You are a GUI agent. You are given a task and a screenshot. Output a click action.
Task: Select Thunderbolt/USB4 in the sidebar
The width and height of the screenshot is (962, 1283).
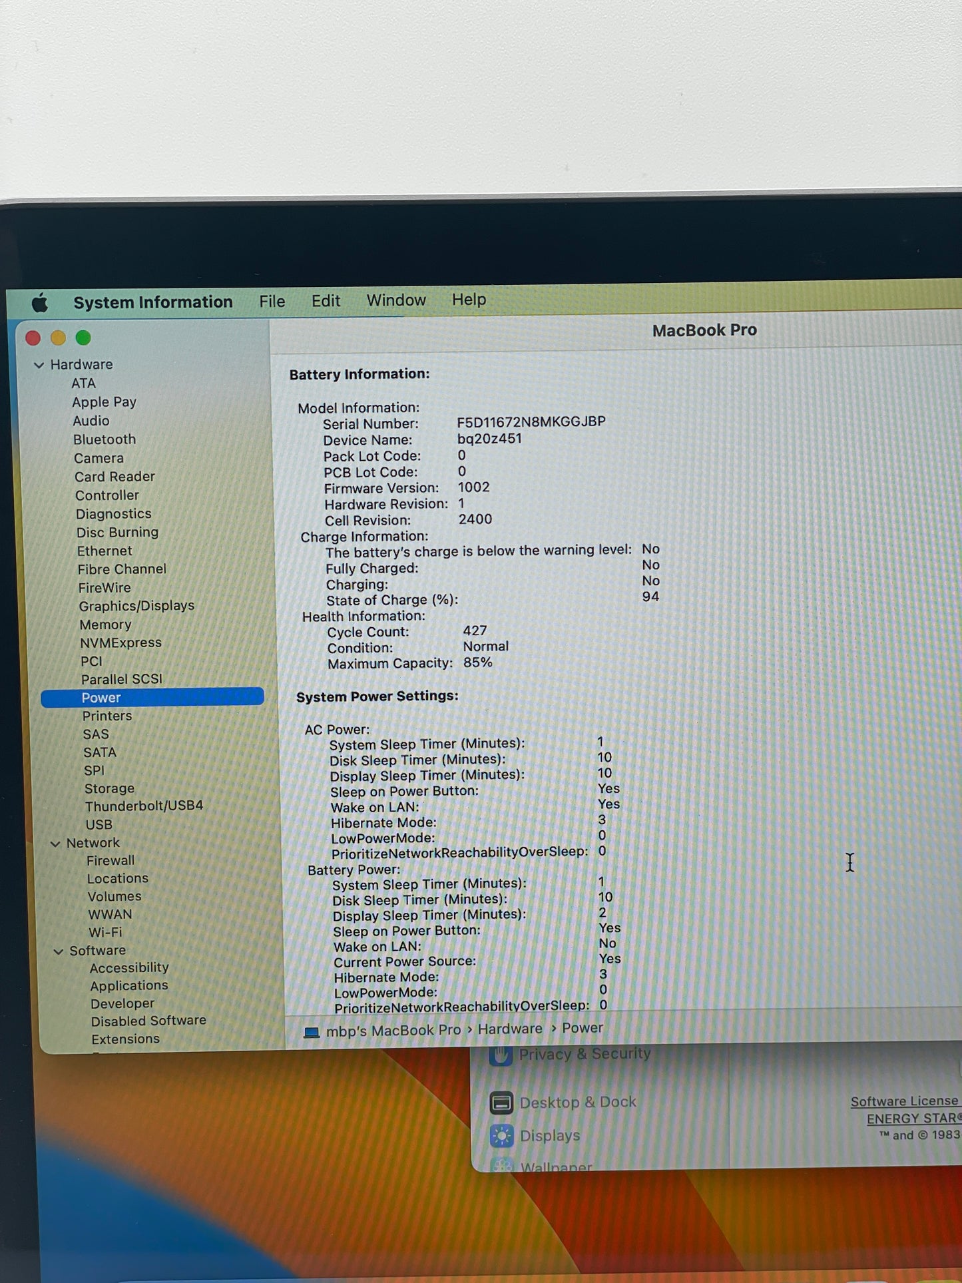point(144,806)
